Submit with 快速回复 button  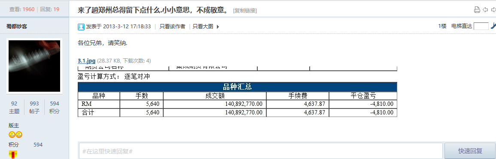click(x=470, y=151)
